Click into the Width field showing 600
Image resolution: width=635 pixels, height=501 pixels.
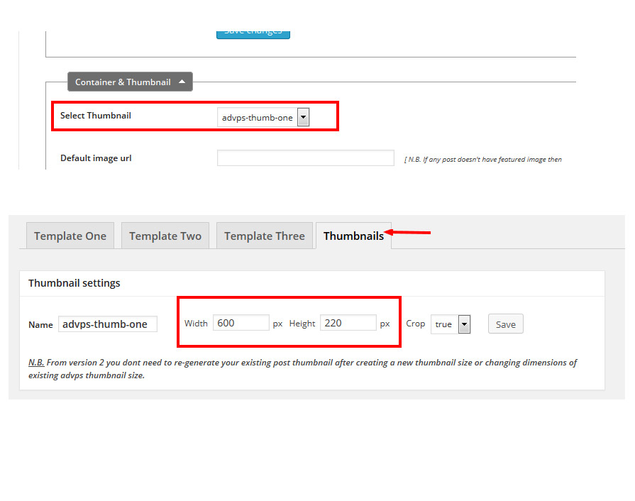coord(241,324)
